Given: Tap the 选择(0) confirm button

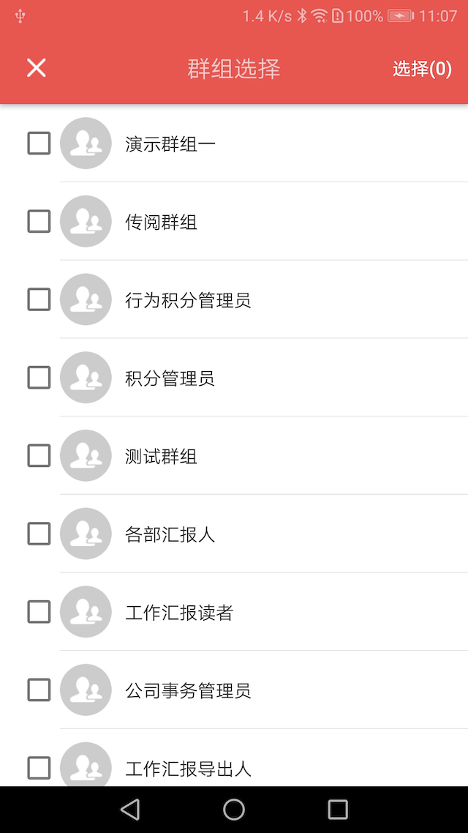Looking at the screenshot, I should coord(422,69).
